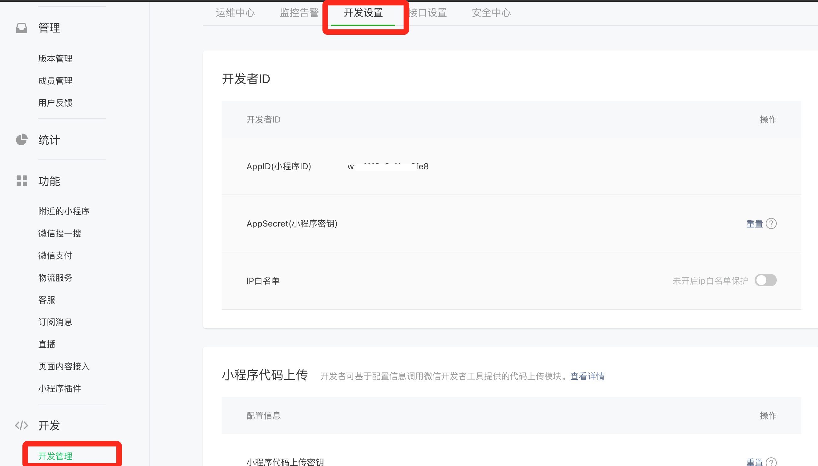818x466 pixels.
Task: Click help icon beside 小程序代码上传密钥 重置
Action: (771, 462)
